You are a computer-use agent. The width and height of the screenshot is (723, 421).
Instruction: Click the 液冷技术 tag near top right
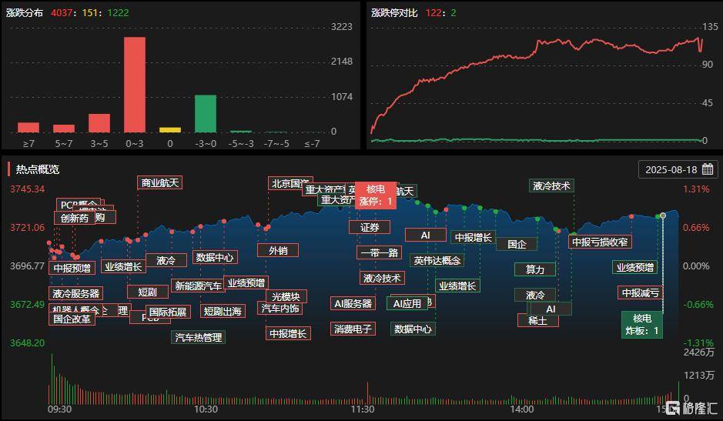point(551,185)
